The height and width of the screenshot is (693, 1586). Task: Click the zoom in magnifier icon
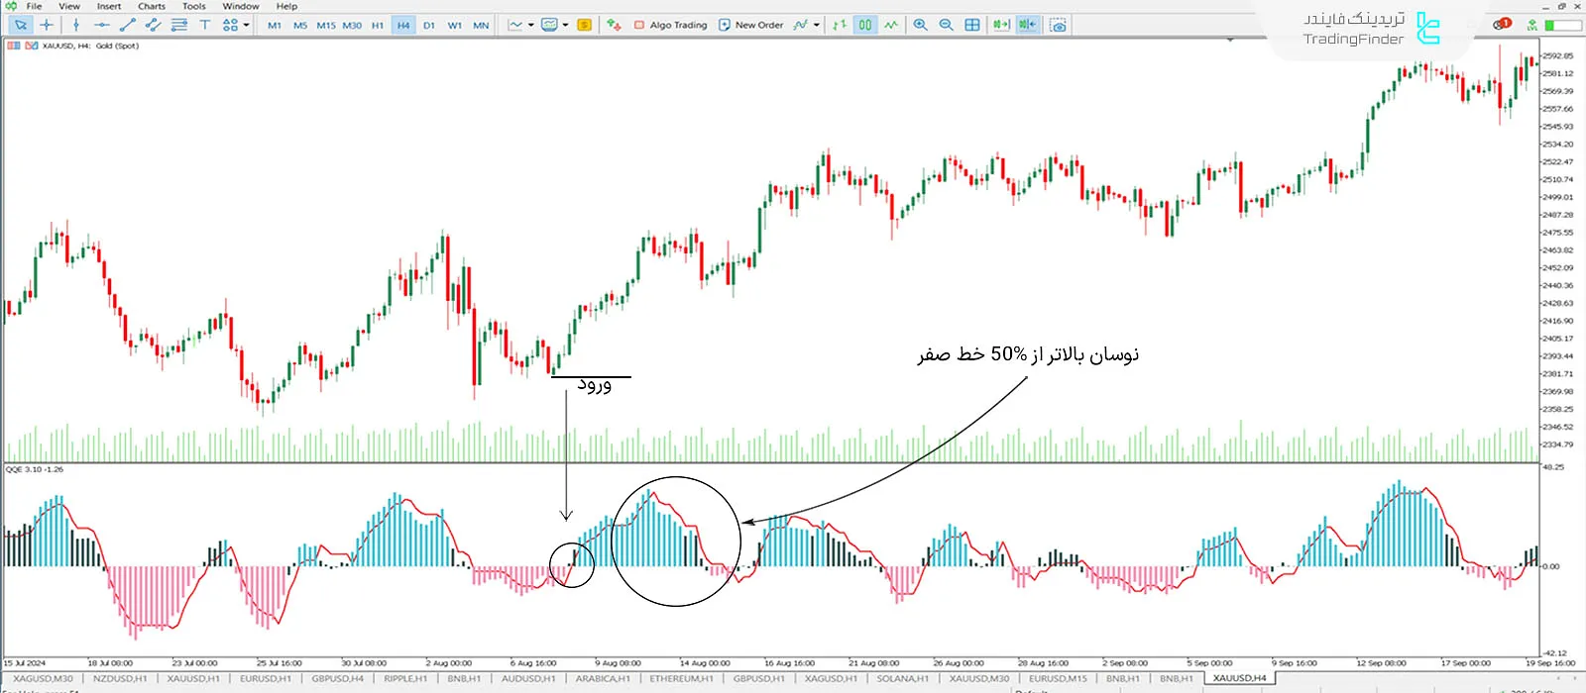point(920,25)
